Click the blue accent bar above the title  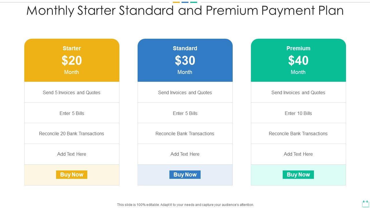pos(185,2)
